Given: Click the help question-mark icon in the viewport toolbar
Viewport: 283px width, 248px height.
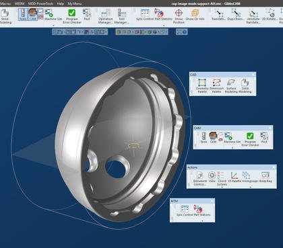Looking at the screenshot, I should (x=185, y=32).
